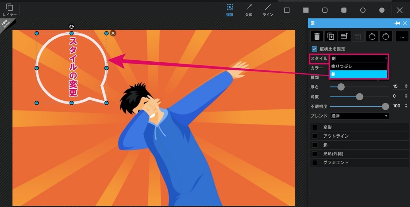Uncheck 縦横比を固定 aspect ratio lock

click(x=314, y=49)
